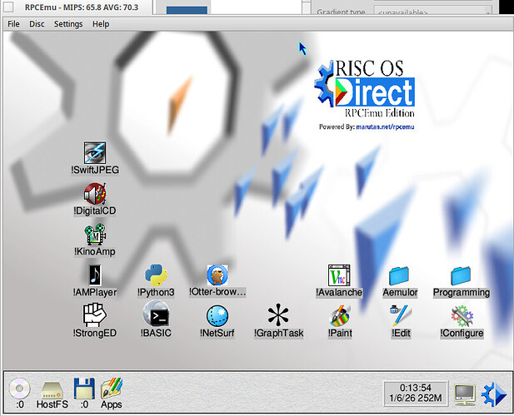Open the !Configure settings icon

coord(462,316)
